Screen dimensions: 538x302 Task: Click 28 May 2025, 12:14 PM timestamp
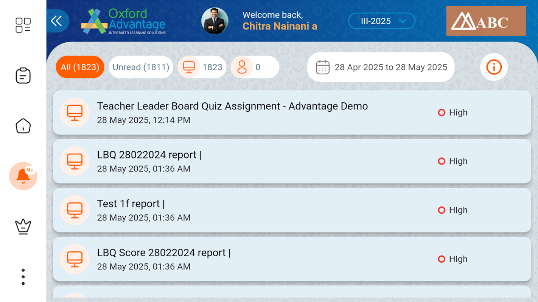(x=144, y=120)
